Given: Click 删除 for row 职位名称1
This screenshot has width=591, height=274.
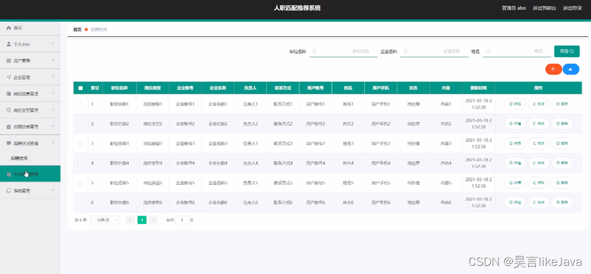Looking at the screenshot, I should click(x=562, y=104).
